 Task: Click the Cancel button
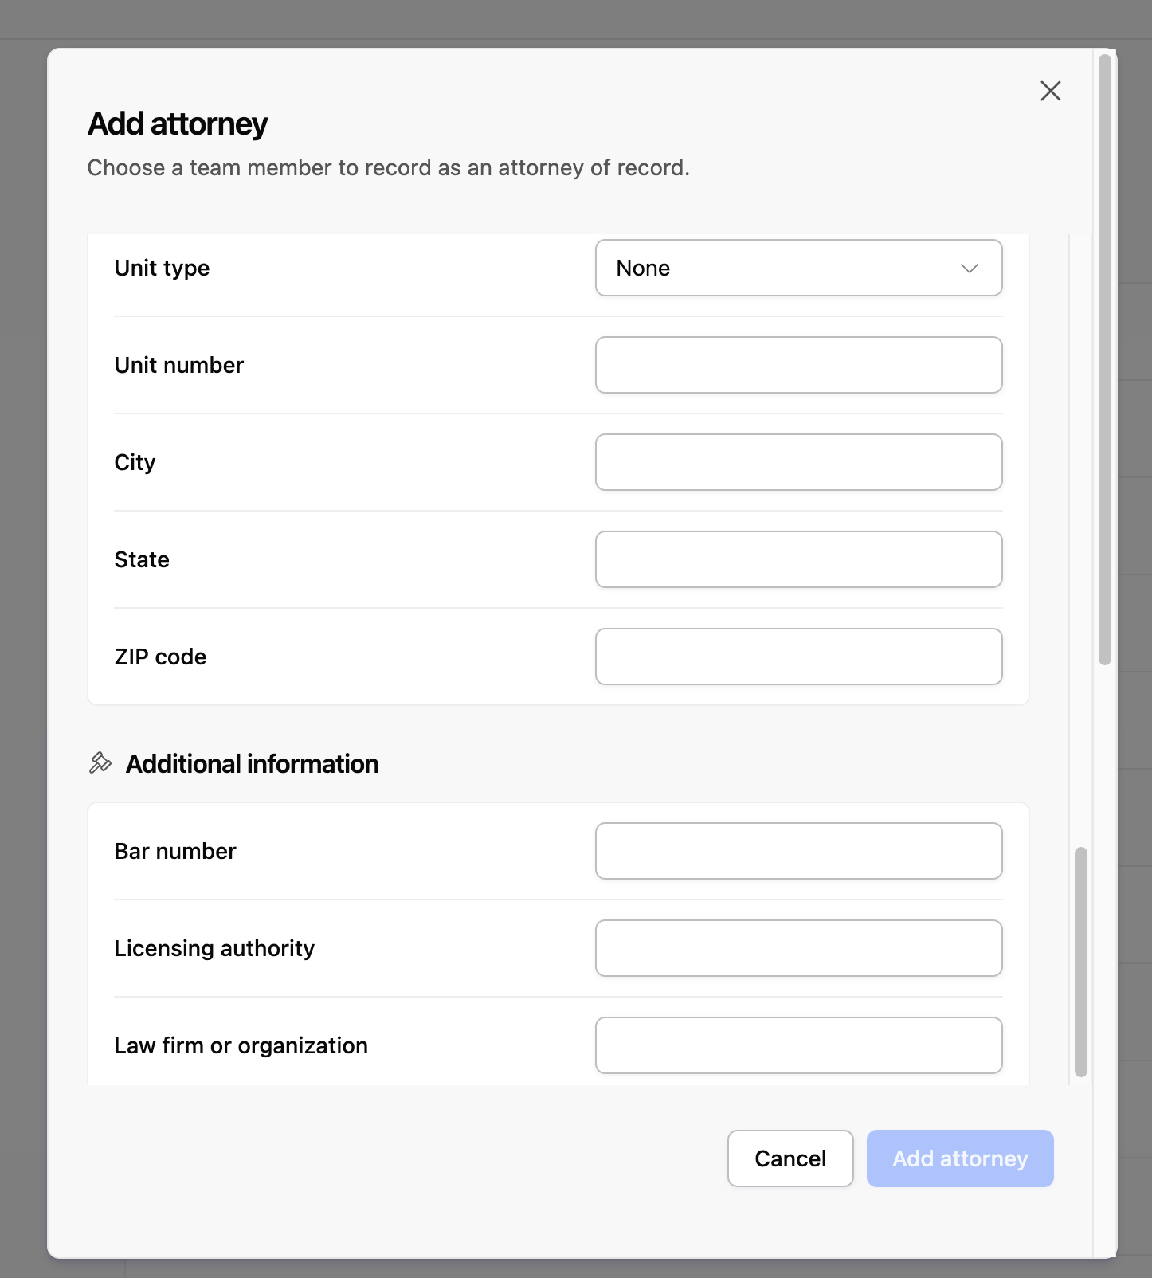point(790,1158)
